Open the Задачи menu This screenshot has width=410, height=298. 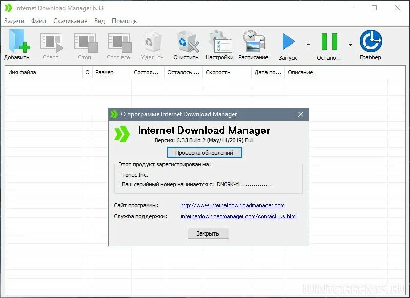click(x=14, y=21)
